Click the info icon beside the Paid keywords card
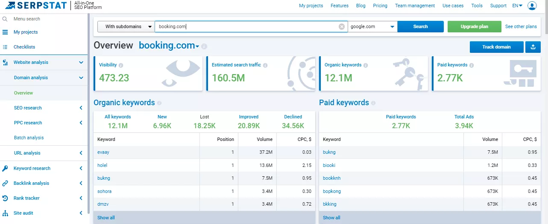The image size is (548, 224). point(472,65)
